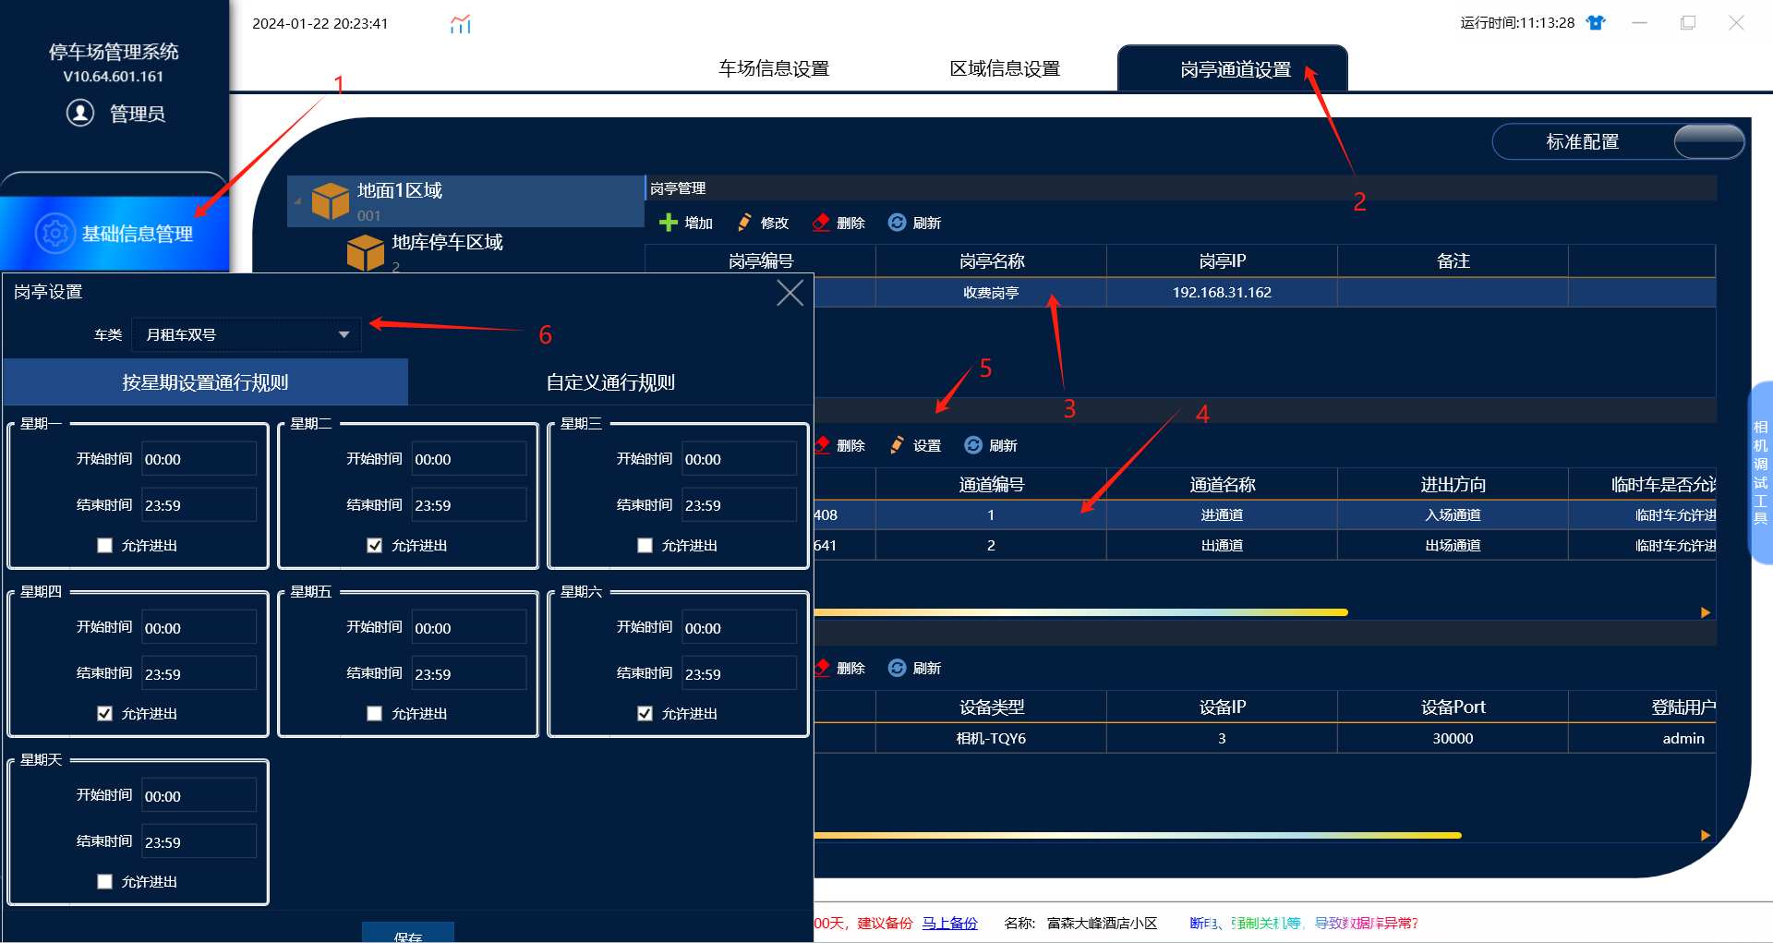Click the device table horizontal scrollbar bar
The image size is (1773, 943).
(x=1138, y=835)
